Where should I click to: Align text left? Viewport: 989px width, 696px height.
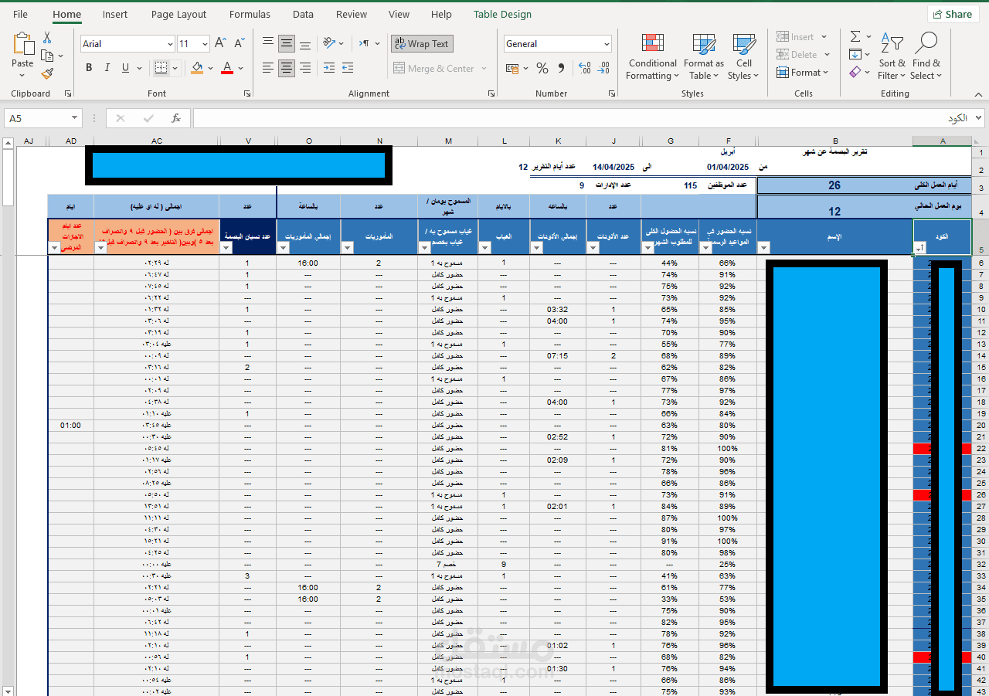(267, 68)
